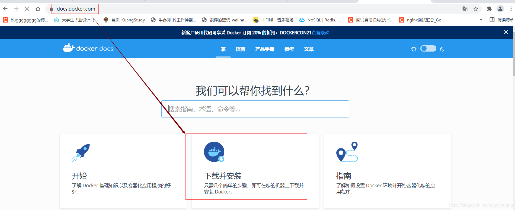
Task: Open the translate page icon
Action: (x=465, y=9)
